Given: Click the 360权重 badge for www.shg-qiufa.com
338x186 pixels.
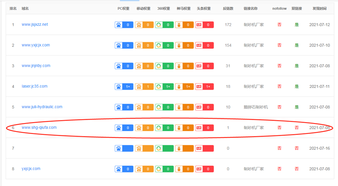Looking at the screenshot, I should tap(164, 128).
